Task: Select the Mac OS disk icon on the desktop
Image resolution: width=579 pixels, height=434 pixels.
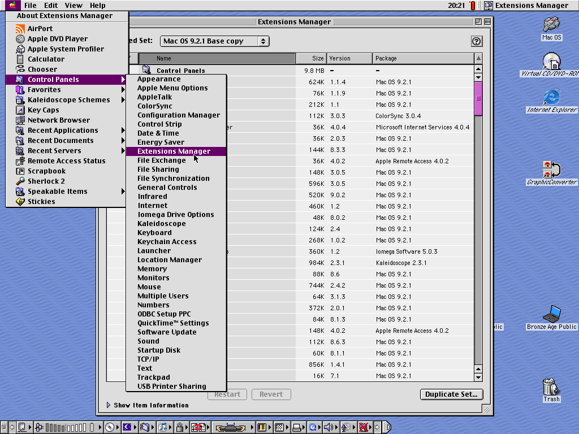Action: [551, 25]
